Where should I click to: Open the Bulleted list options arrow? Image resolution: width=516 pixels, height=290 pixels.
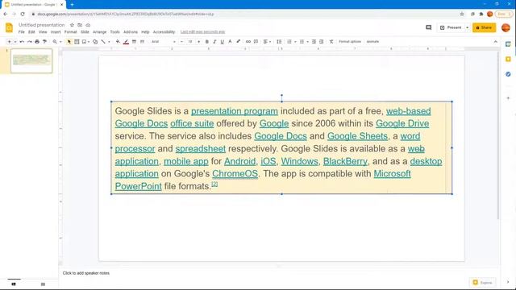tap(307, 42)
